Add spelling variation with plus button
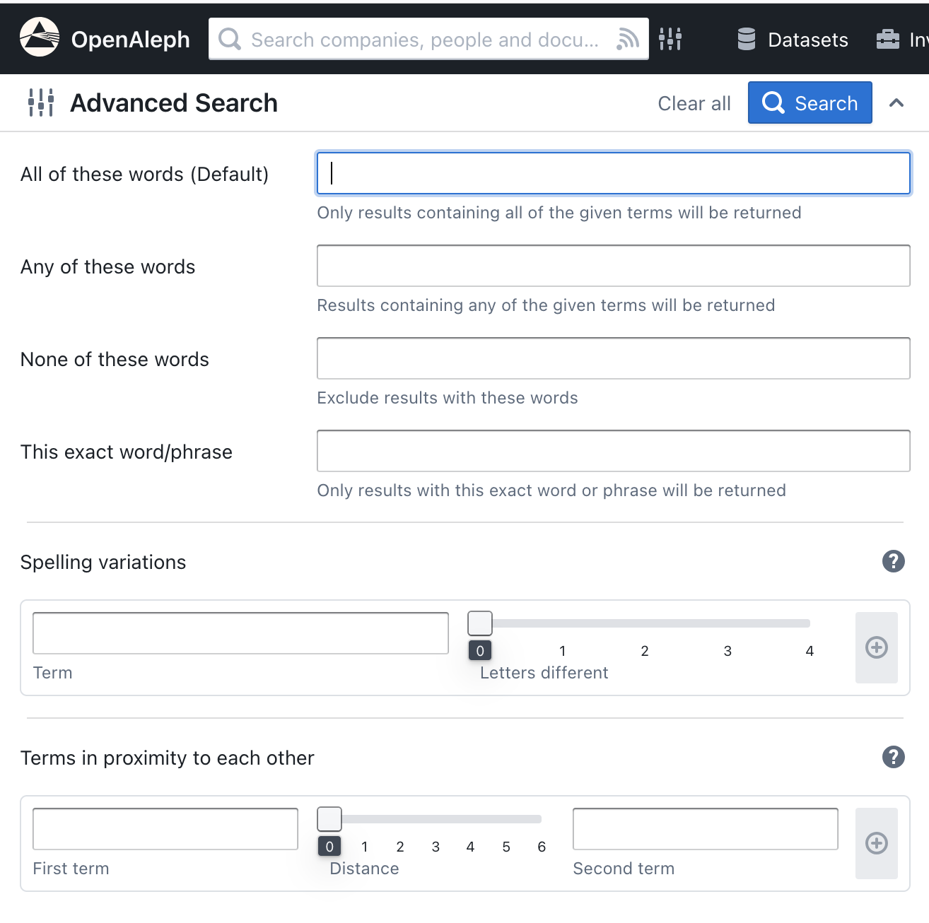The width and height of the screenshot is (929, 923). (x=876, y=647)
